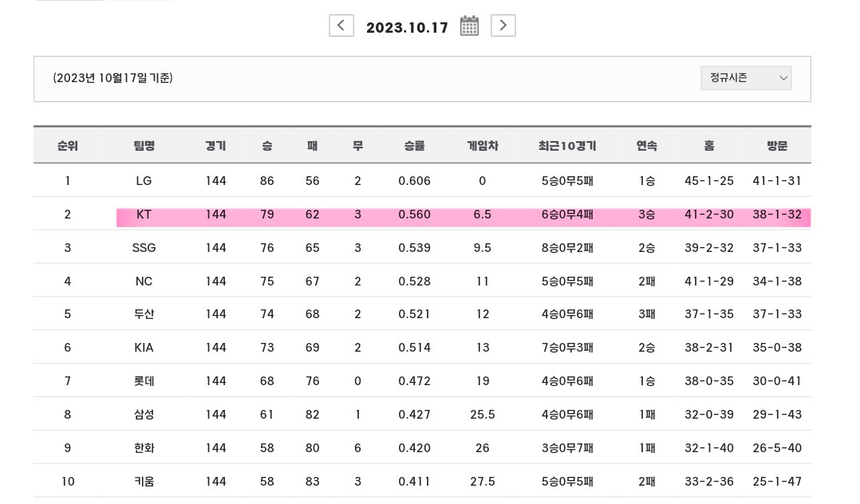860x504 pixels.
Task: Select the 삼성 team name
Action: coord(144,415)
